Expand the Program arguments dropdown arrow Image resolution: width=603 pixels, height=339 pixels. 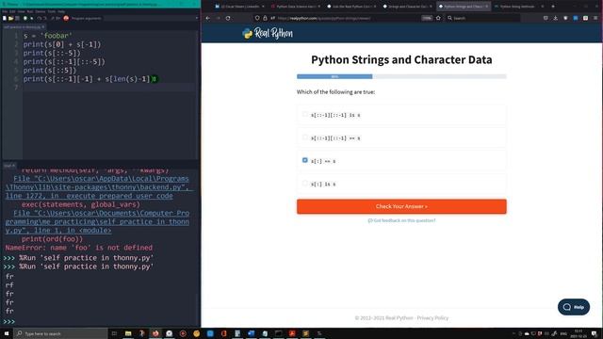click(x=197, y=18)
